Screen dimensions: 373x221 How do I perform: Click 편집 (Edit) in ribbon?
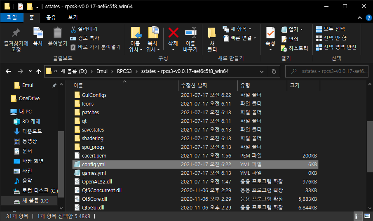click(x=289, y=39)
